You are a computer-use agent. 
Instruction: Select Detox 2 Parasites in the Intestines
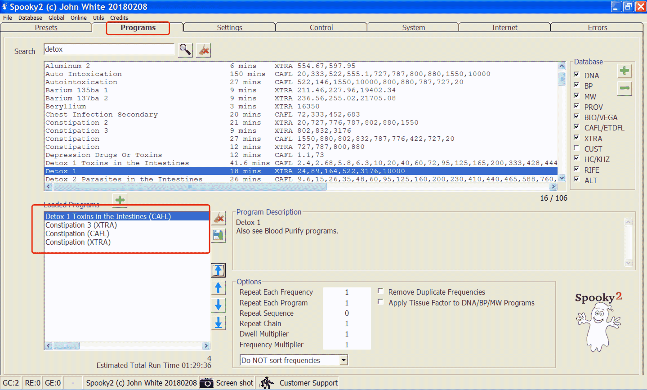click(x=301, y=179)
